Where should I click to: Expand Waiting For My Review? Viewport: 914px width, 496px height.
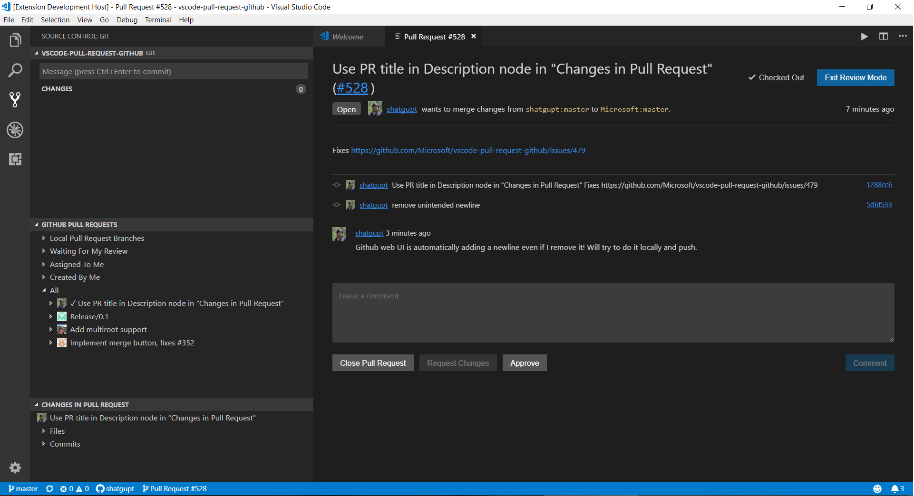pos(44,251)
